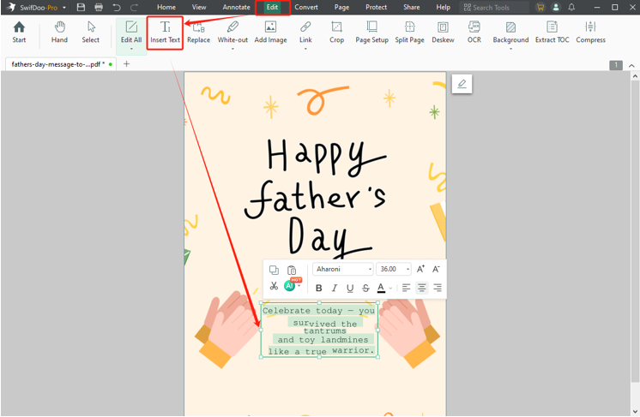Click the Insert Text tool
Image resolution: width=640 pixels, height=417 pixels.
tap(165, 33)
